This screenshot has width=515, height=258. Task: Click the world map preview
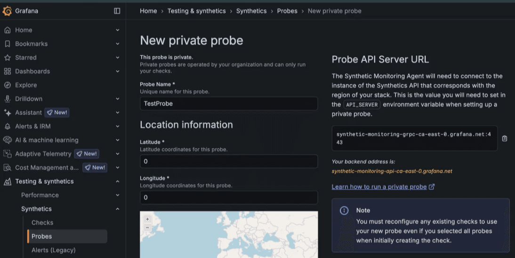[229, 234]
